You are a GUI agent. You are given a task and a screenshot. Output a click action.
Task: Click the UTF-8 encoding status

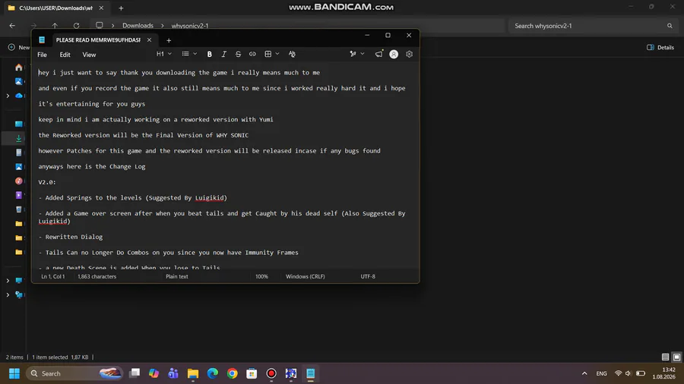click(x=368, y=276)
